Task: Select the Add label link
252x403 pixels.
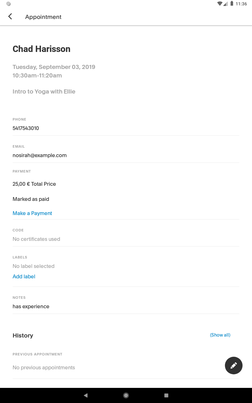Action: (x=24, y=276)
